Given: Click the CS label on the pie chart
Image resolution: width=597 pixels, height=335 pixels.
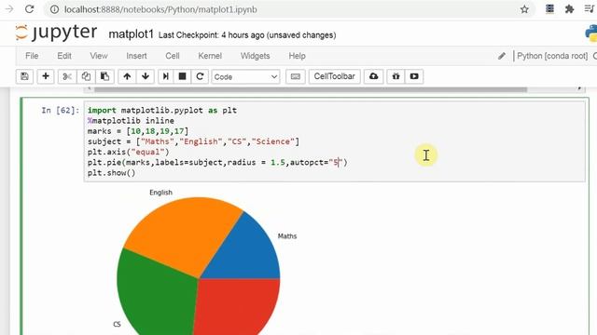Looking at the screenshot, I should tap(117, 324).
